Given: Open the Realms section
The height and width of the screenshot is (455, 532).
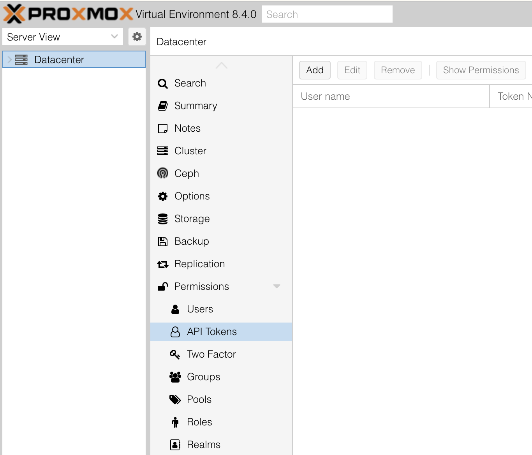Looking at the screenshot, I should click(x=203, y=444).
